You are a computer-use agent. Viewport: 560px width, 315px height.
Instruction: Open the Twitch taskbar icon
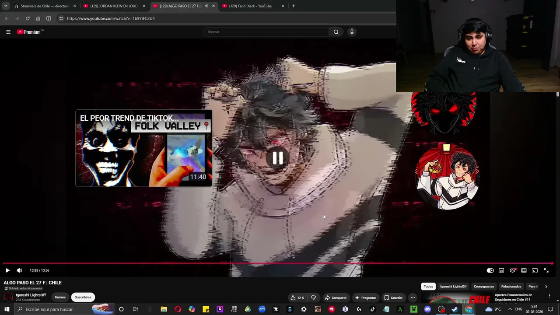pos(220,309)
